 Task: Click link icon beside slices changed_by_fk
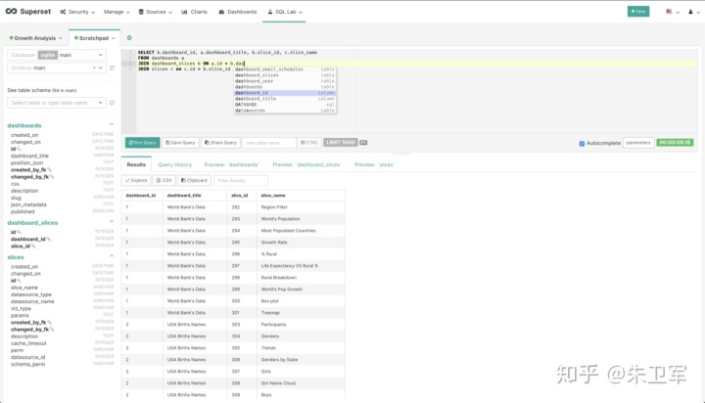tap(52, 330)
